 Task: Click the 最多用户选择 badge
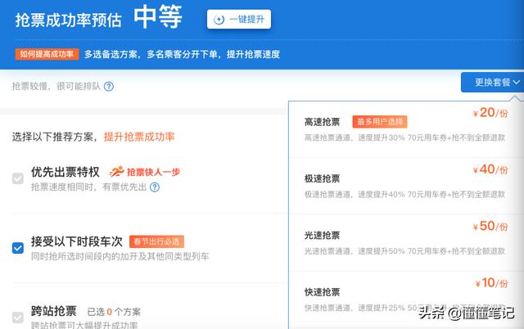tap(380, 122)
